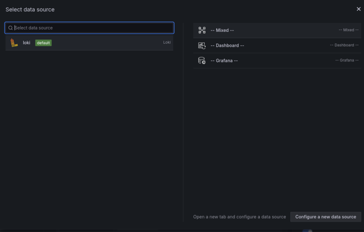Click the Loki flame logo icon
This screenshot has height=232, width=364.
point(14,43)
